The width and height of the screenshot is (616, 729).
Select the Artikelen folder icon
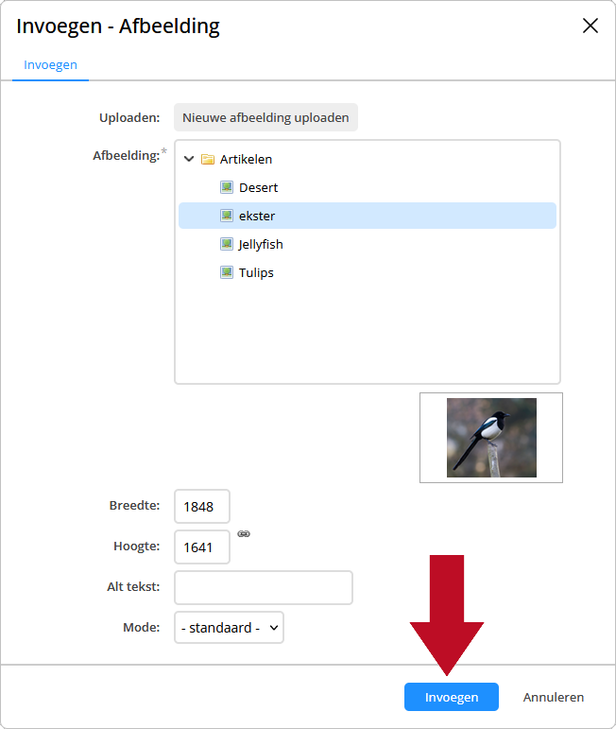[x=208, y=160]
